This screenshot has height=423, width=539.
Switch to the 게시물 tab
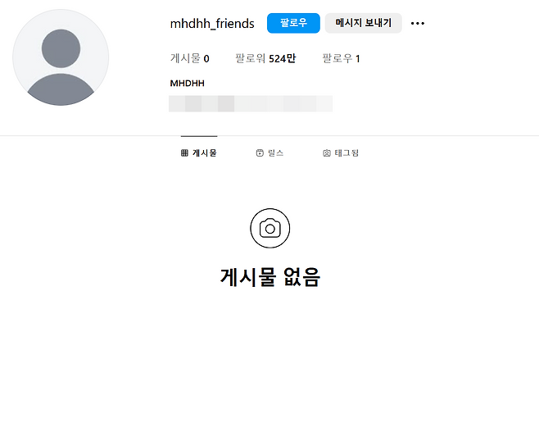(x=199, y=152)
